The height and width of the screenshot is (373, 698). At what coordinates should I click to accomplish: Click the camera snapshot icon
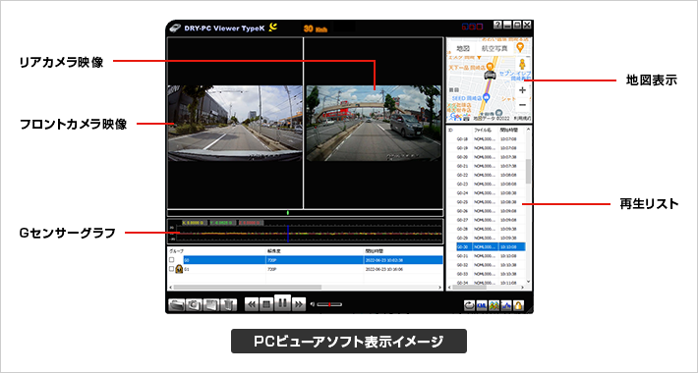194,305
